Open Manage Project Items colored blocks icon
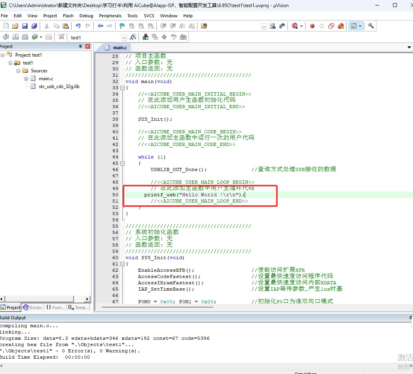Screen dimensions: 413x374 pos(146,37)
